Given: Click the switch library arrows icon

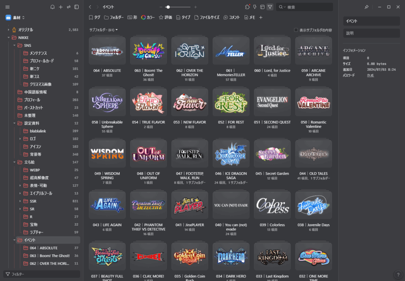Looking at the screenshot, I should (69, 7).
